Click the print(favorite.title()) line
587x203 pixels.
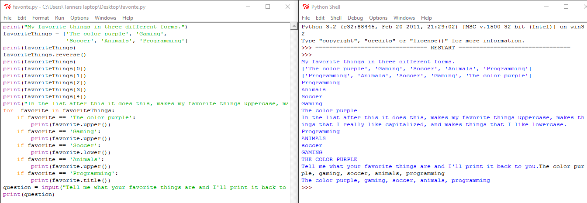71,180
